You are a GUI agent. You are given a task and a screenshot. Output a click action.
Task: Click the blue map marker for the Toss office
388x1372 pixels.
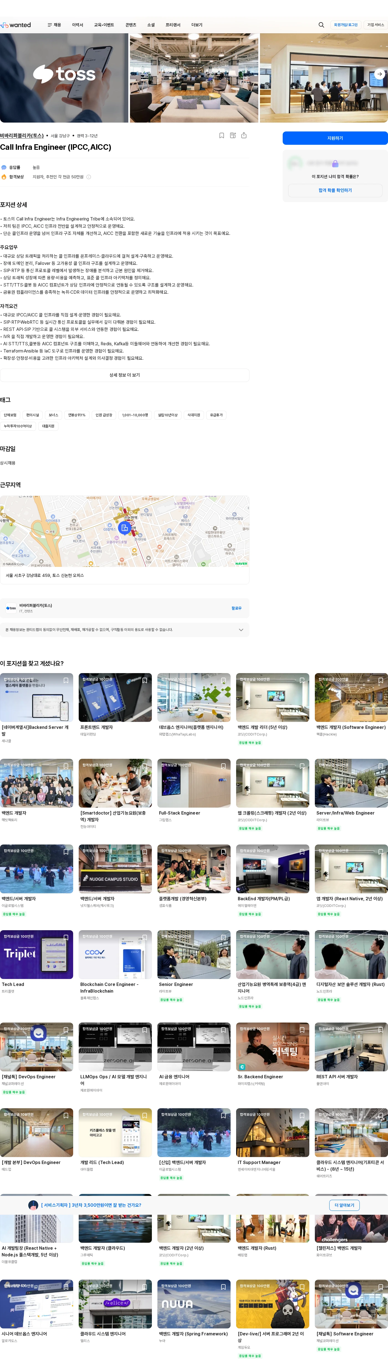(124, 528)
